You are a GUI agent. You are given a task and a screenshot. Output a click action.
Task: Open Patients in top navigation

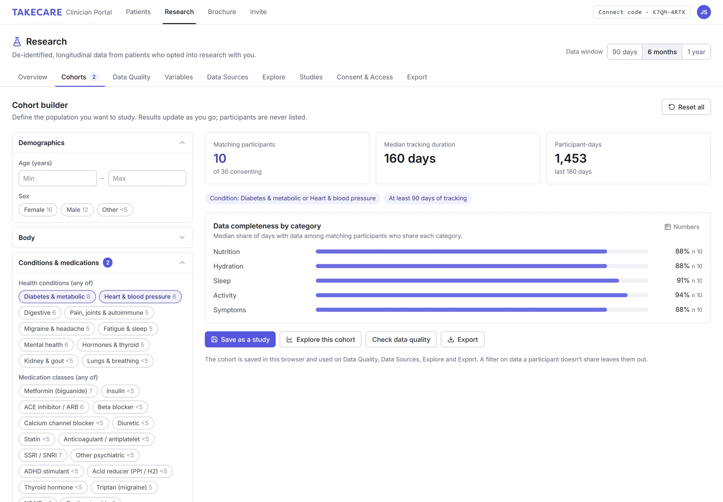[138, 12]
